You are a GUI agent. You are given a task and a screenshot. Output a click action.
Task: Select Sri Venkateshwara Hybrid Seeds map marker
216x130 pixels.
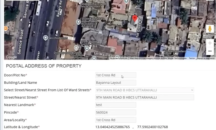(79, 22)
